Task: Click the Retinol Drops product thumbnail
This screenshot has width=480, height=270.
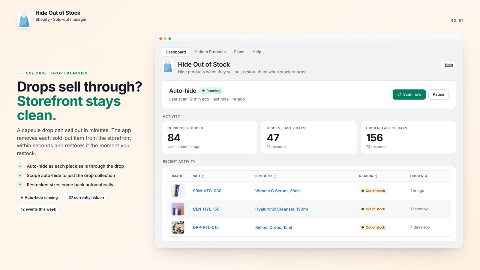Action: [x=178, y=227]
